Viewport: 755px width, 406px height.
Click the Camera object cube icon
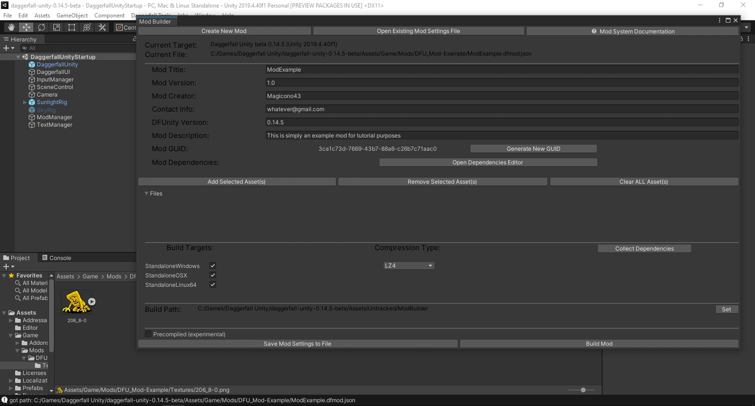pyautogui.click(x=32, y=95)
